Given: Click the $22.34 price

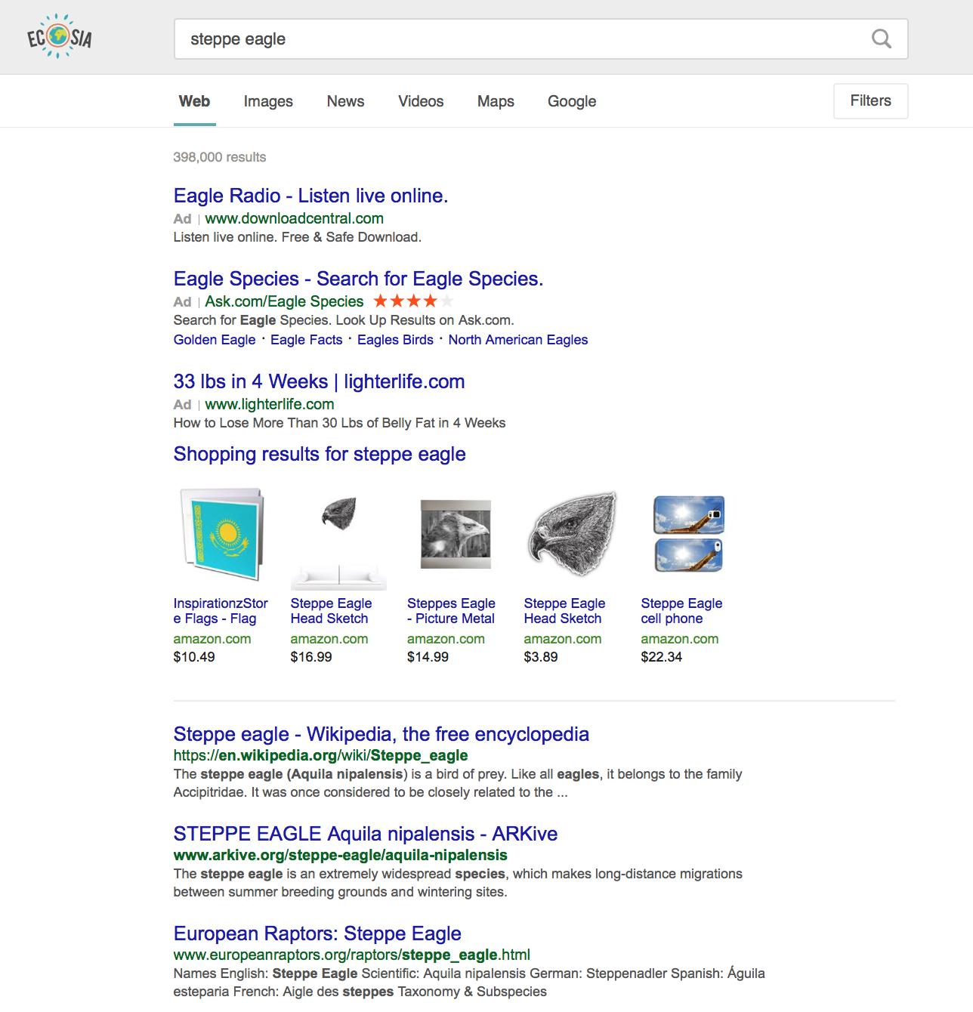Looking at the screenshot, I should (x=661, y=657).
